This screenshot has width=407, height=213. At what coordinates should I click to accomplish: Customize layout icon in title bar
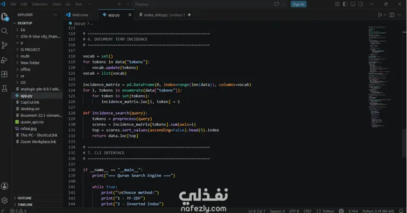click(337, 4)
